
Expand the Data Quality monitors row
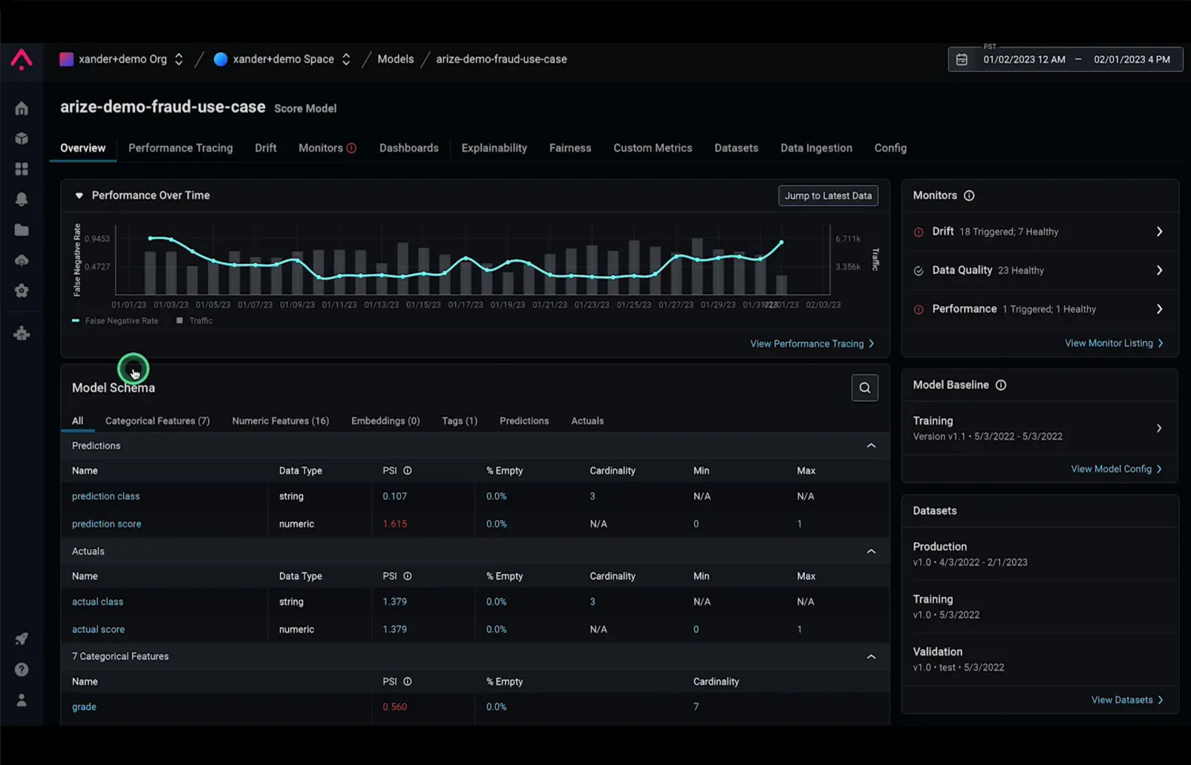pos(1159,270)
